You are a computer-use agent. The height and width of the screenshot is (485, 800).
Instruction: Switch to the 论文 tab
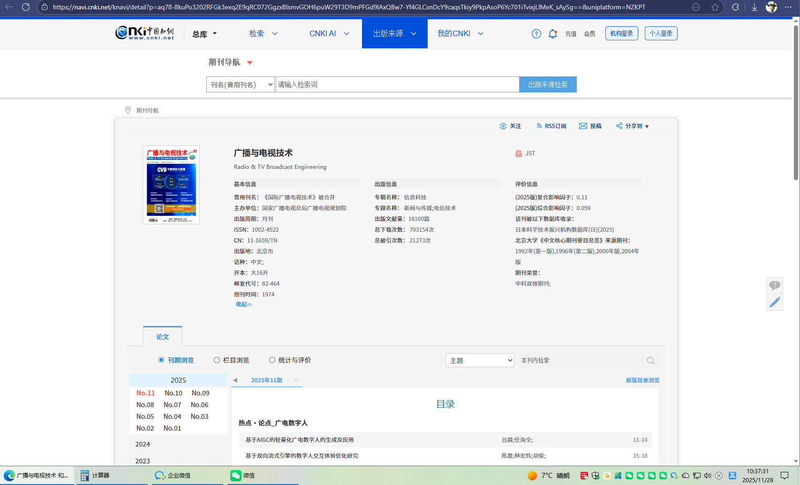click(162, 337)
